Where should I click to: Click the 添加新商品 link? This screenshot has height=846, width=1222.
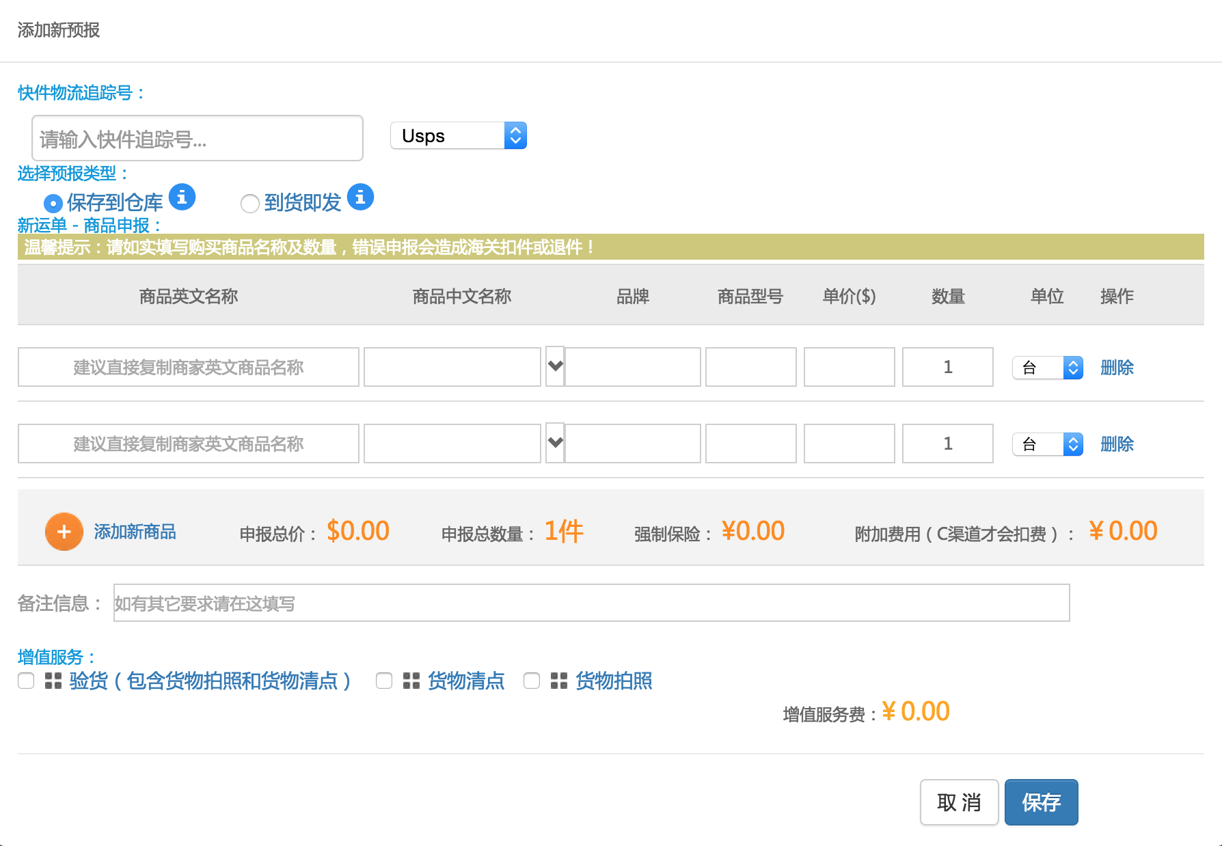coord(135,532)
